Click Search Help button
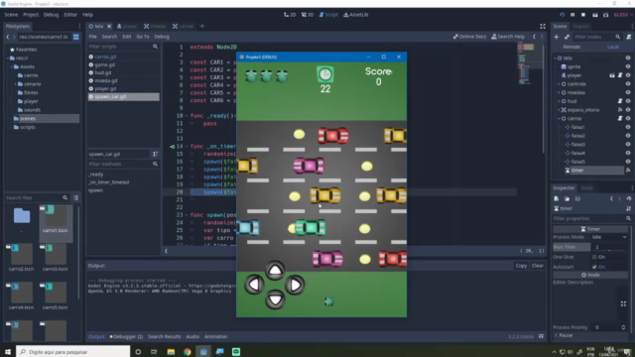 coord(508,37)
